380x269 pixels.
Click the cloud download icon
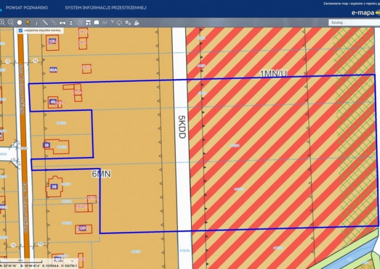click(119, 22)
